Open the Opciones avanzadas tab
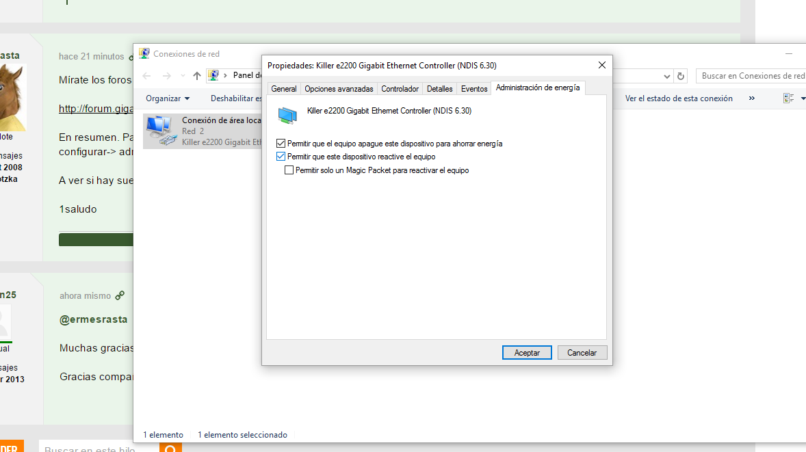Viewport: 806px width, 452px height. (339, 89)
